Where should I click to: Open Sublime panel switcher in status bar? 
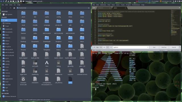coord(94,50)
